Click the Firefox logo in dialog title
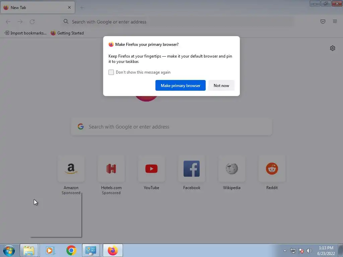Image resolution: width=343 pixels, height=257 pixels. [x=111, y=45]
